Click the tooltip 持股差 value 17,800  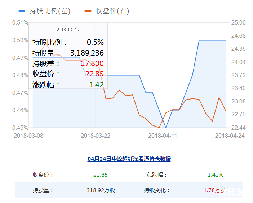pos(92,63)
